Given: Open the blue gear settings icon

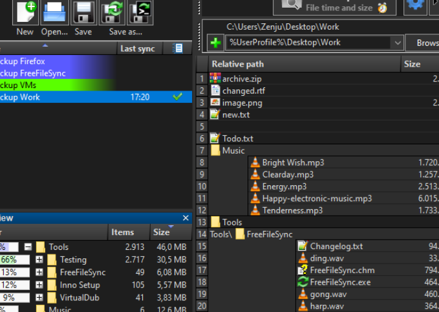Looking at the screenshot, I should (415, 5).
